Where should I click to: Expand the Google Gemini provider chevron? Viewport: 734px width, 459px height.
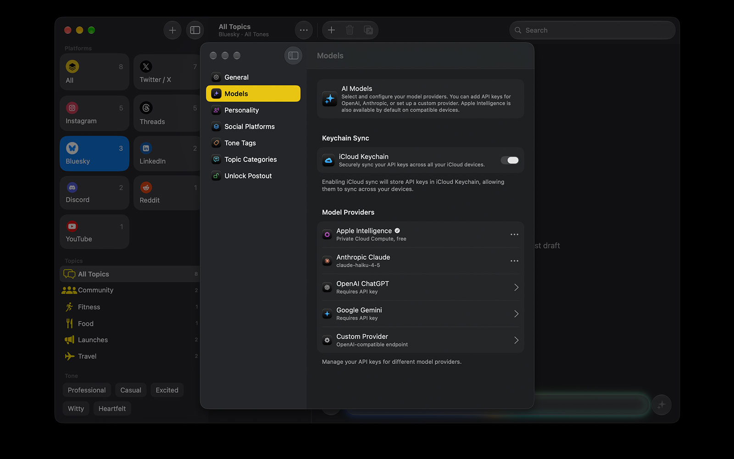[516, 314]
